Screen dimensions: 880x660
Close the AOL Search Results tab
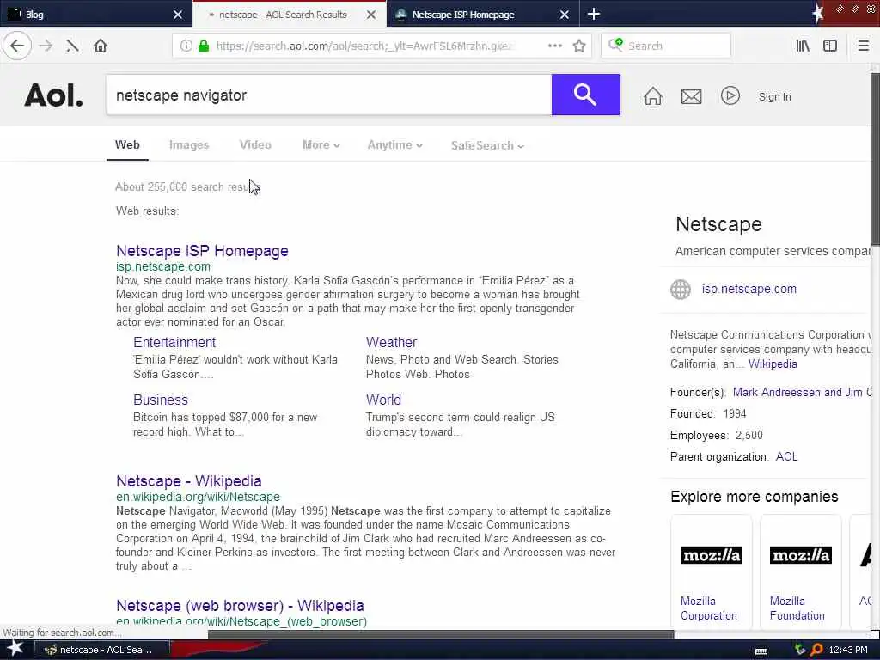371,15
